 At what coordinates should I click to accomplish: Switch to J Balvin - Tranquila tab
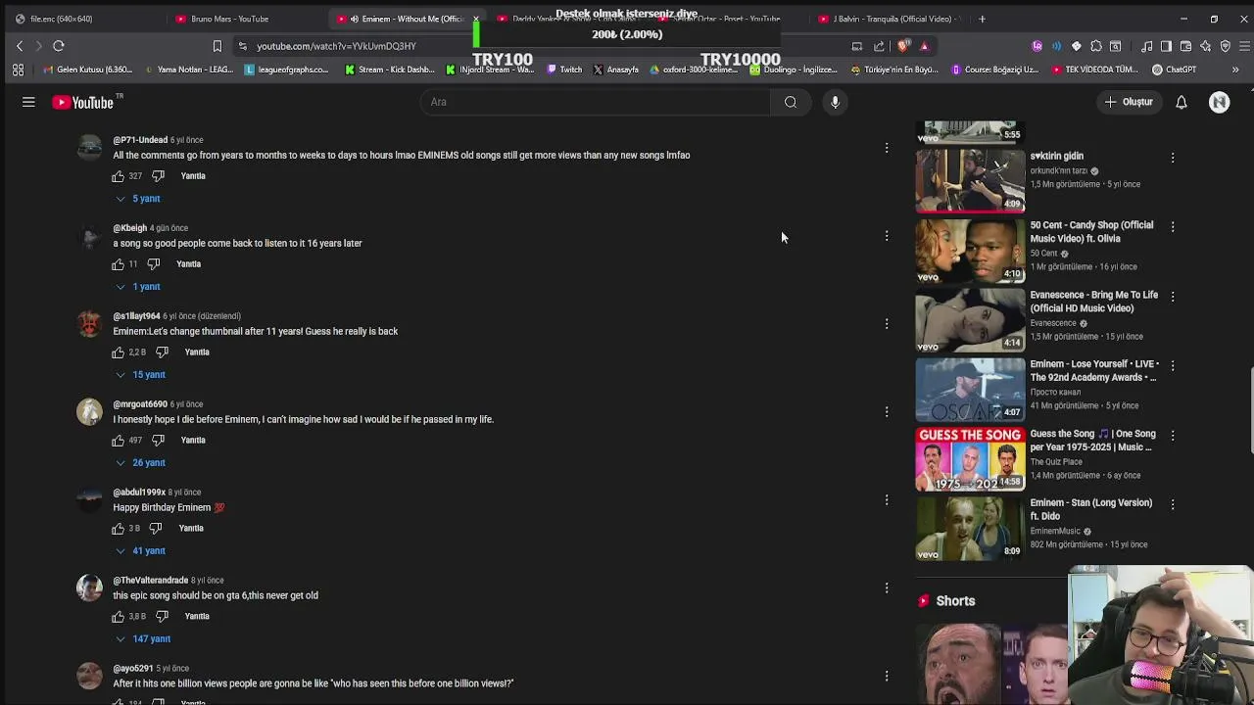[x=892, y=19]
